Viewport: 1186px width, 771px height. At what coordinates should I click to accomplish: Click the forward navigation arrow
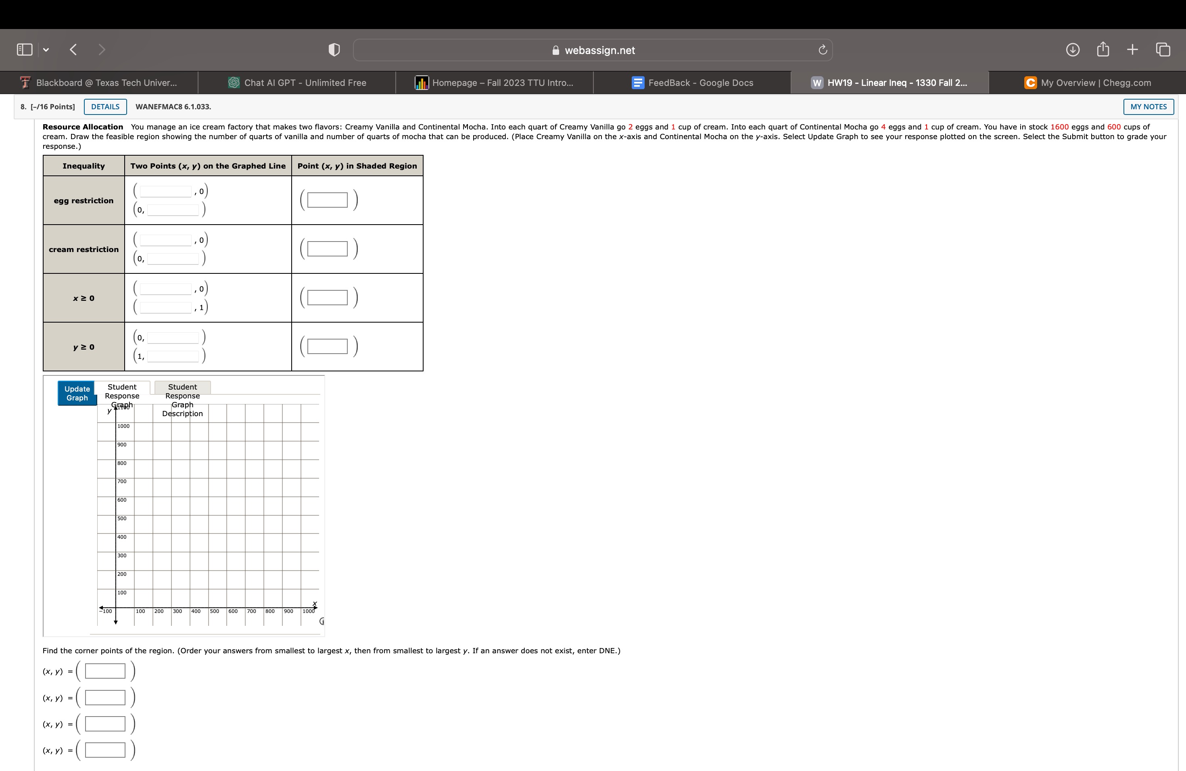click(x=102, y=49)
